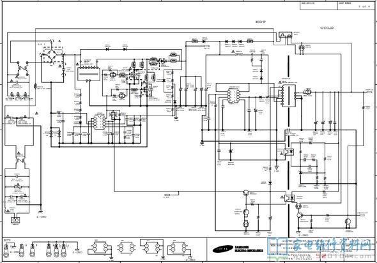
Task: Select the 8-pin controller IC in the hot section
Action: tap(233, 96)
